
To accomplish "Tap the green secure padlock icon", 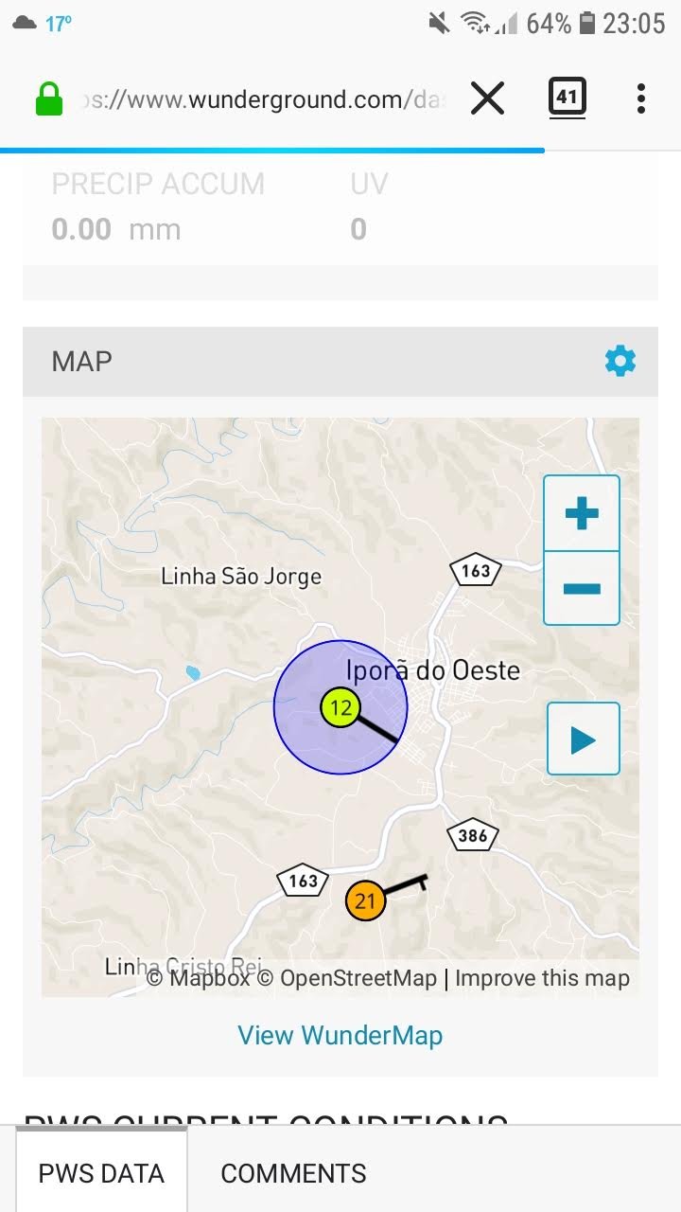I will click(x=49, y=98).
